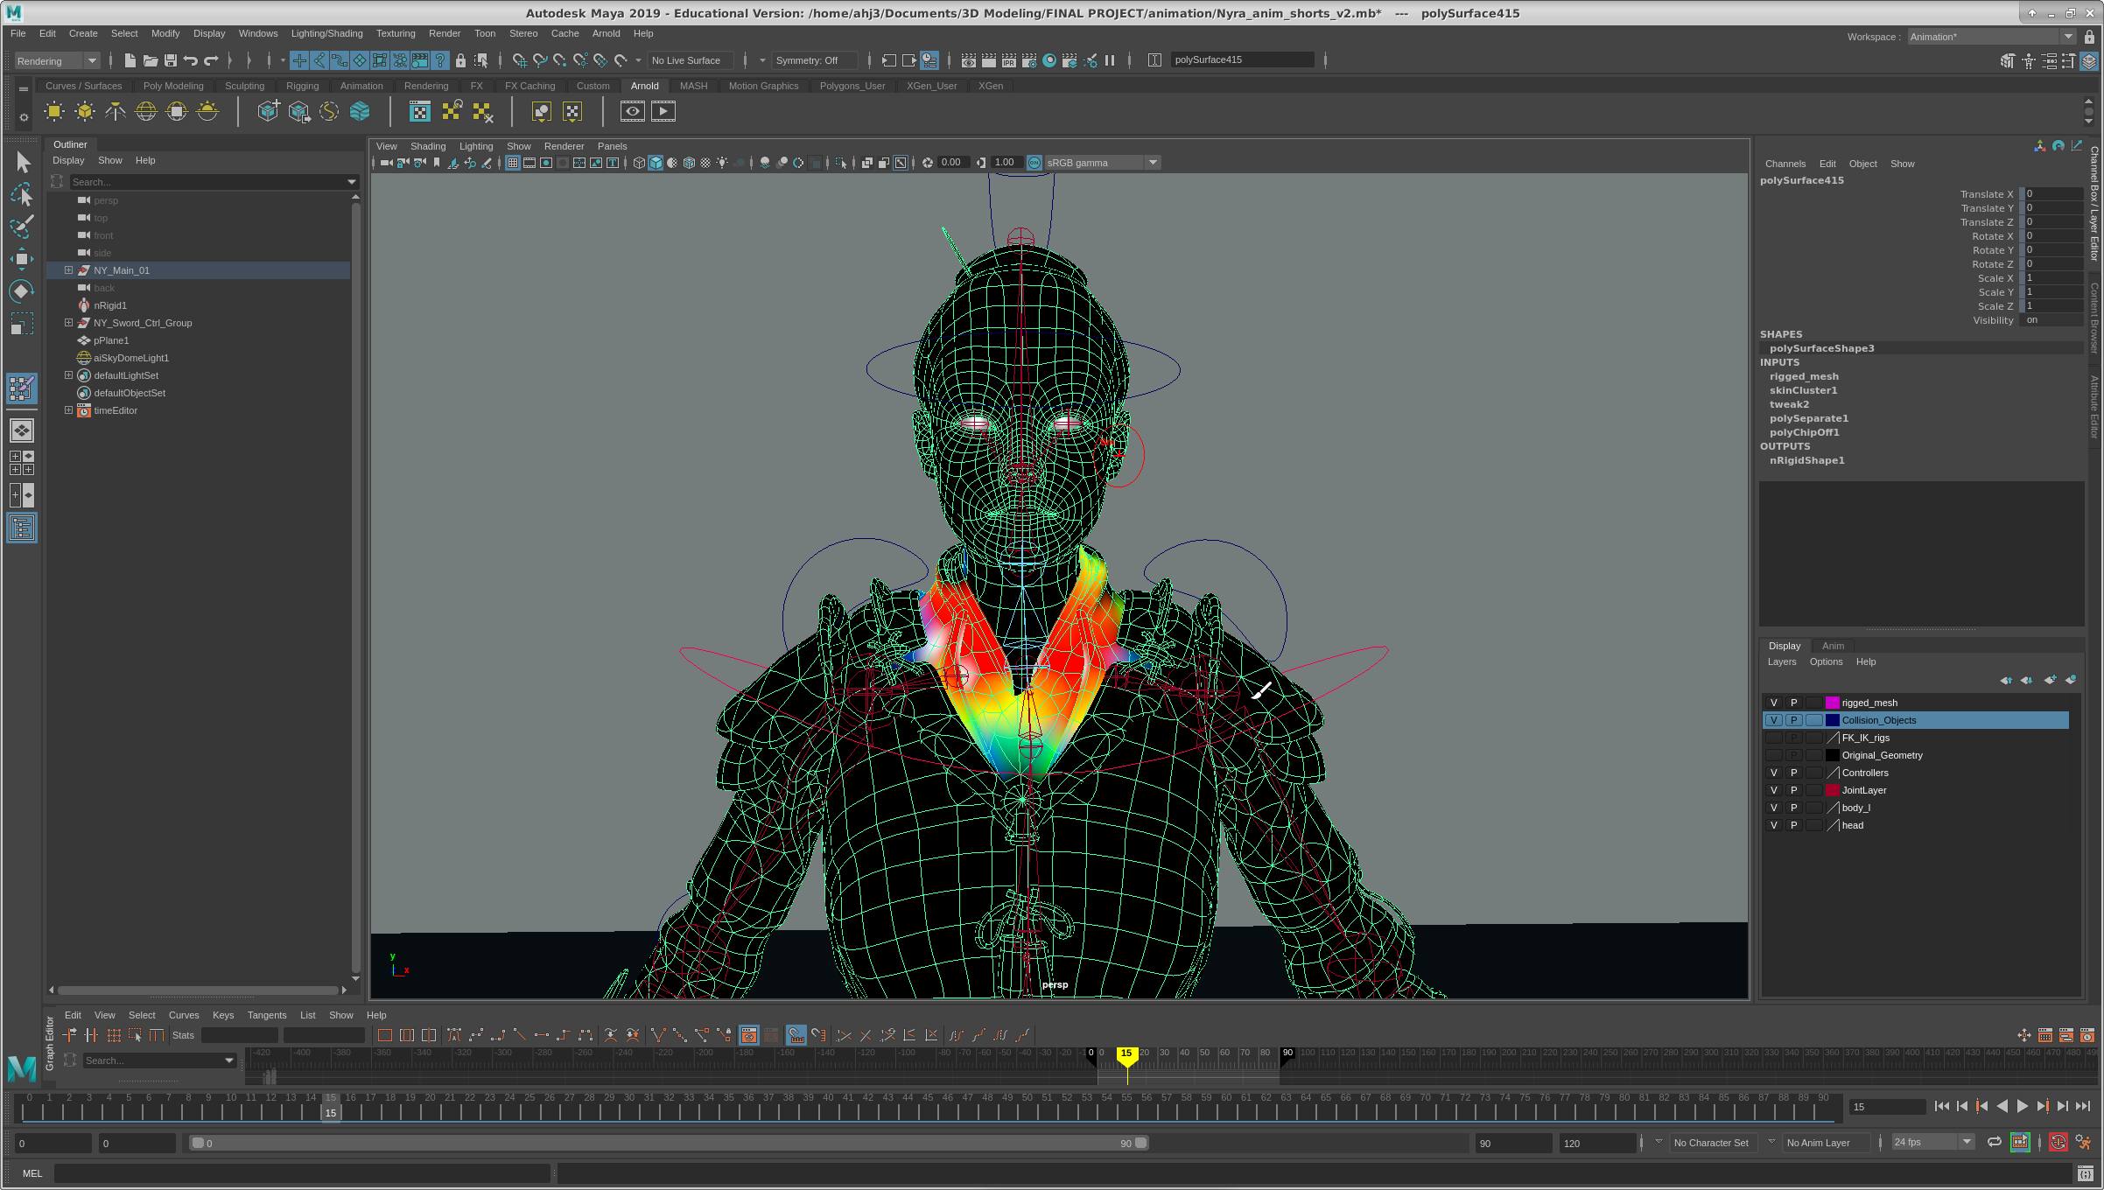2104x1190 pixels.
Task: Toggle wireframe on shaded in the viewport toolbar
Action: [689, 163]
